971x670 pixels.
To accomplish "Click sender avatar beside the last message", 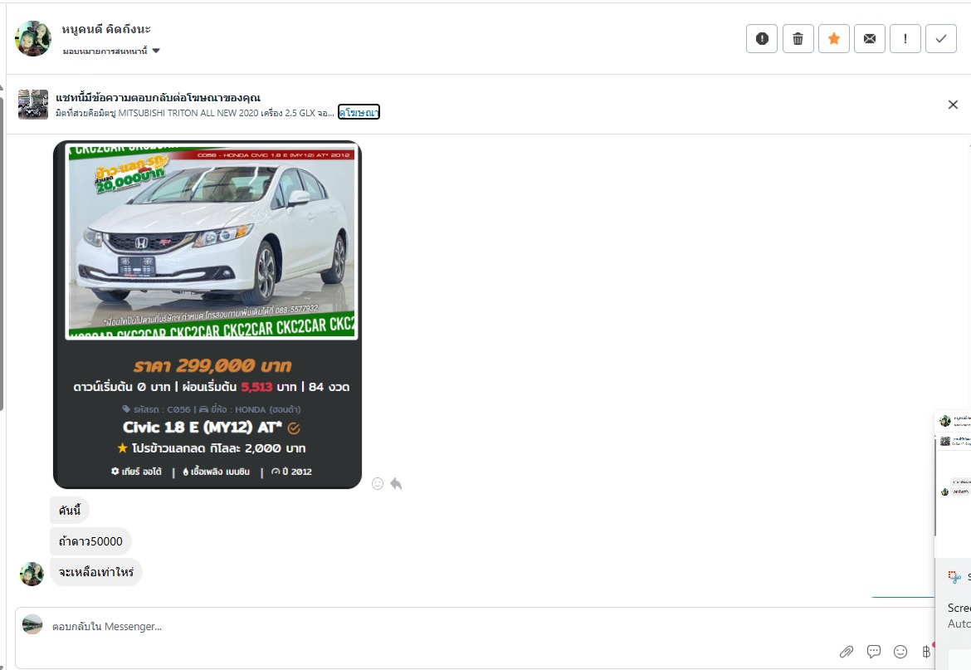I will [x=32, y=574].
